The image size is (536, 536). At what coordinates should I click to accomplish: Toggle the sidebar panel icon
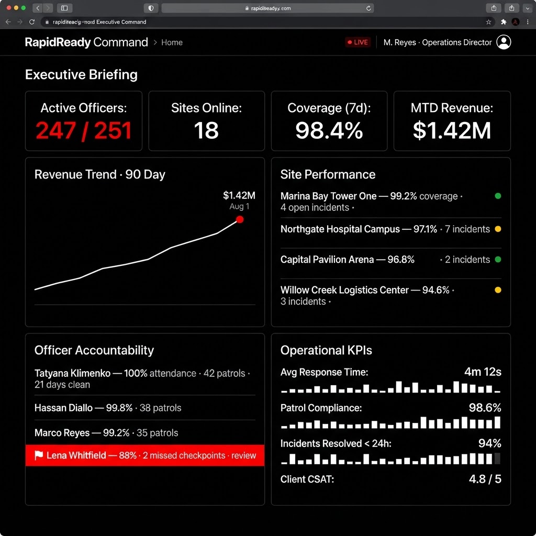click(x=64, y=8)
